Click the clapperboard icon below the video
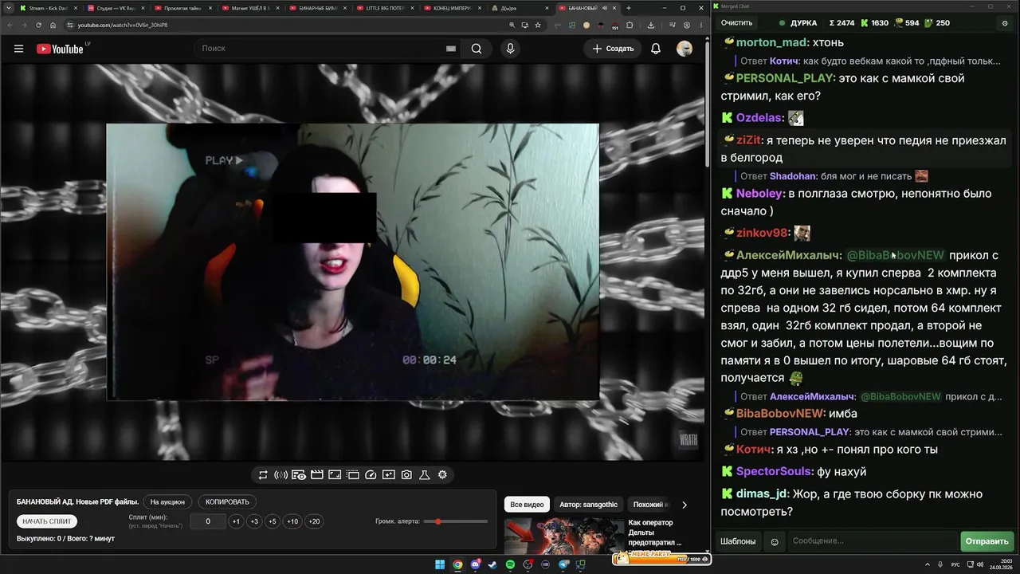1020x574 pixels. (316, 475)
